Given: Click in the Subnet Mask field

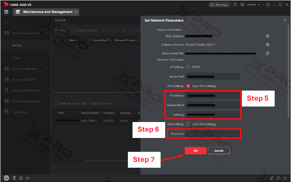Looking at the screenshot, I should tap(213, 105).
